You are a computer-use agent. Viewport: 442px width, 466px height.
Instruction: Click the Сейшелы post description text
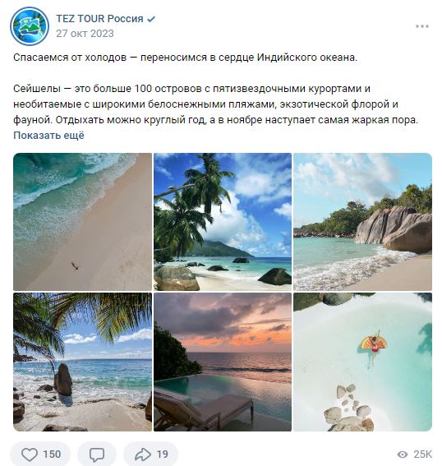[215, 104]
